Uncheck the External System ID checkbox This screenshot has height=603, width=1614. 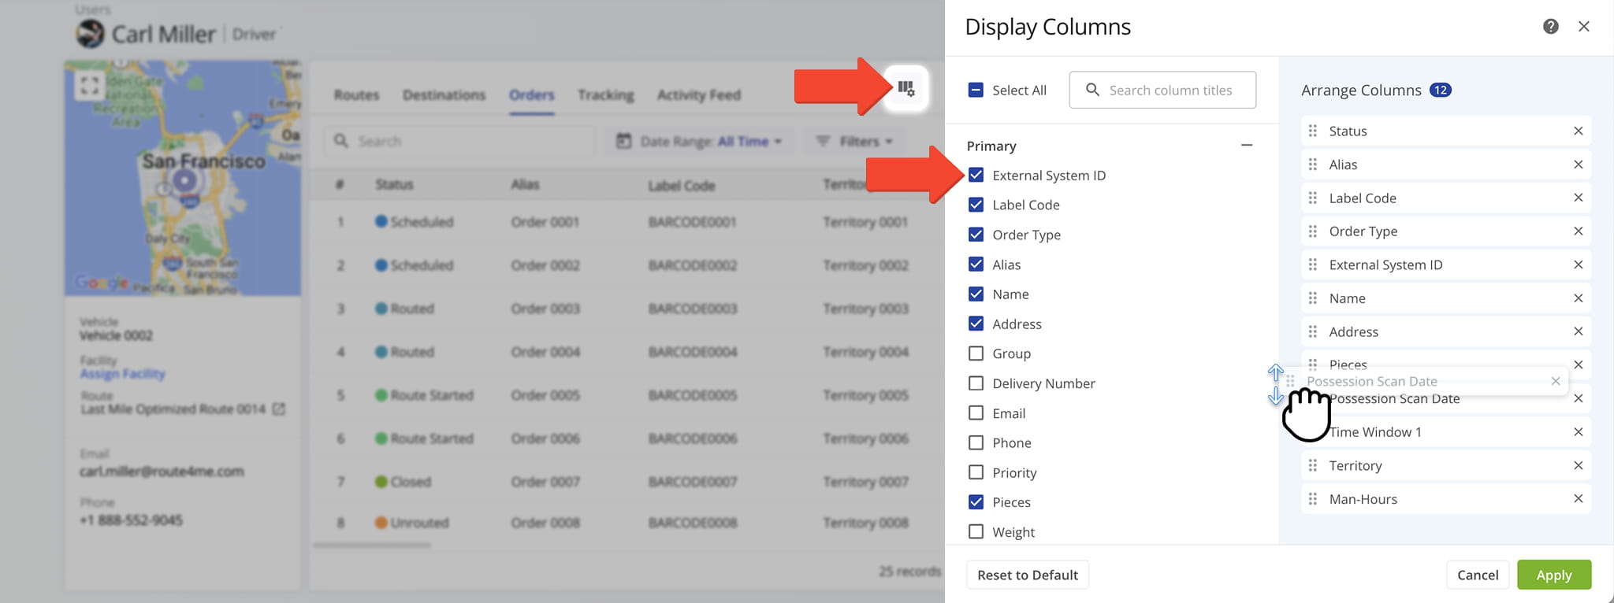tap(976, 176)
